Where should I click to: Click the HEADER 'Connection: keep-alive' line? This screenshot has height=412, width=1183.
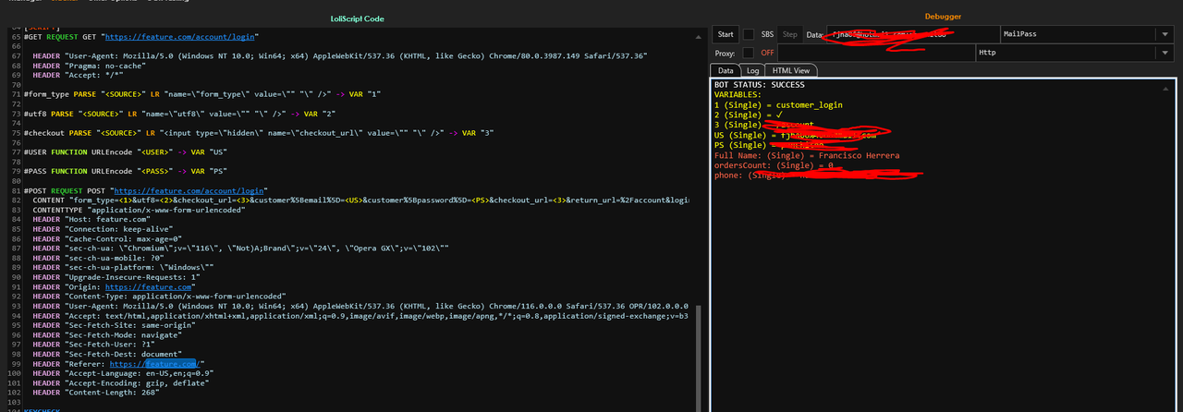pos(102,229)
